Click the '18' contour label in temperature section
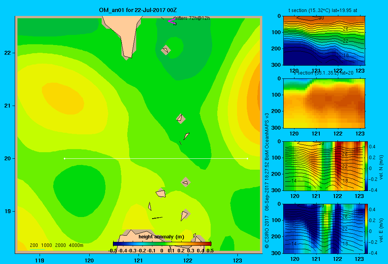388x264 pixels. point(346,55)
